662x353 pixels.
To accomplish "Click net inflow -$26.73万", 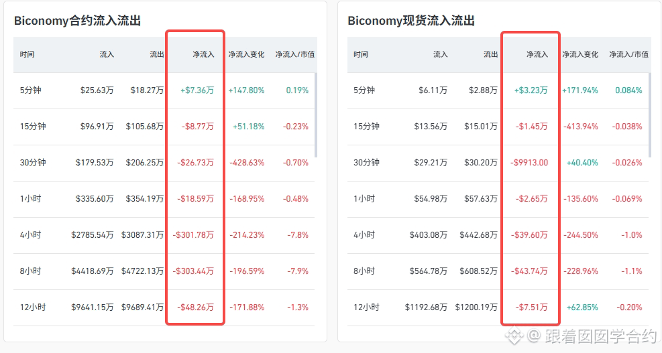I will [195, 163].
